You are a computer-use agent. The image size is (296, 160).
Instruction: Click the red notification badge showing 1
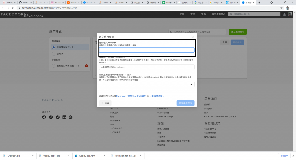pos(86,66)
